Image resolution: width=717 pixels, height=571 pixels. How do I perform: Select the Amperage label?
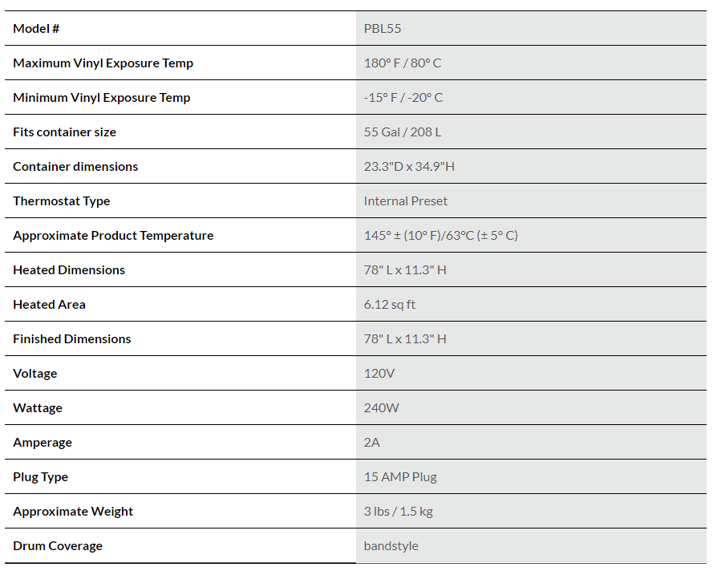[43, 443]
